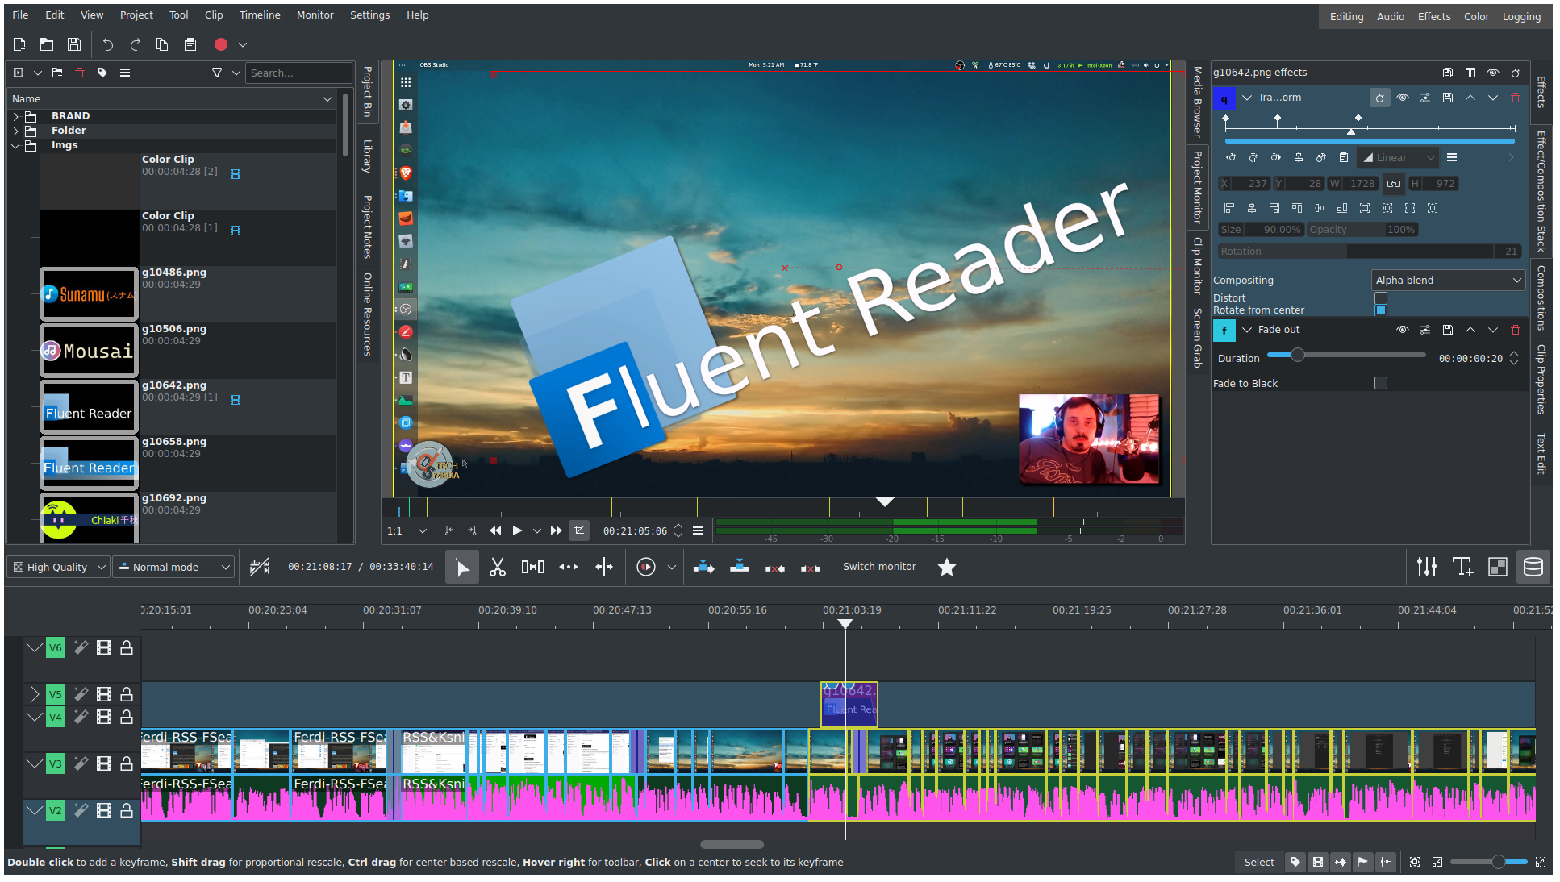
Task: Lock track V3
Action: pyautogui.click(x=127, y=763)
